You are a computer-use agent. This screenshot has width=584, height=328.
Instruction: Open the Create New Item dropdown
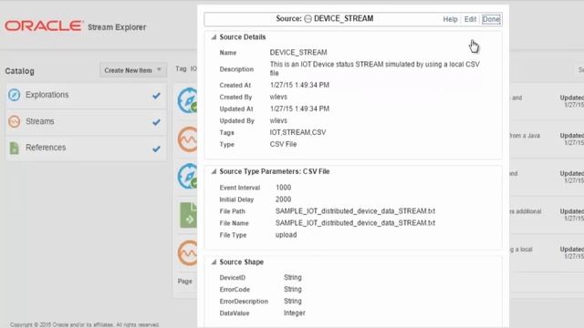(133, 70)
